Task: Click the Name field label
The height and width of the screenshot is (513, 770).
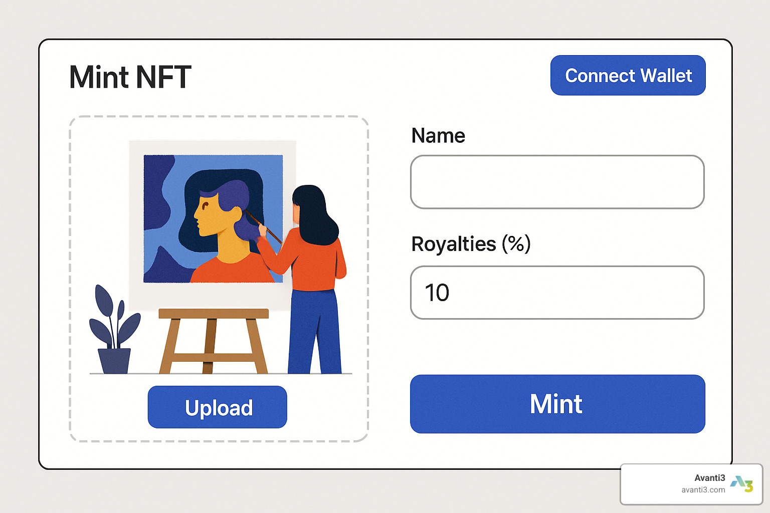Action: click(438, 136)
